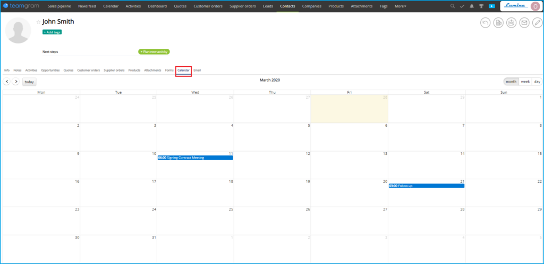Switch calendar to month view
Viewport: 544px width, 264px height.
(x=511, y=82)
